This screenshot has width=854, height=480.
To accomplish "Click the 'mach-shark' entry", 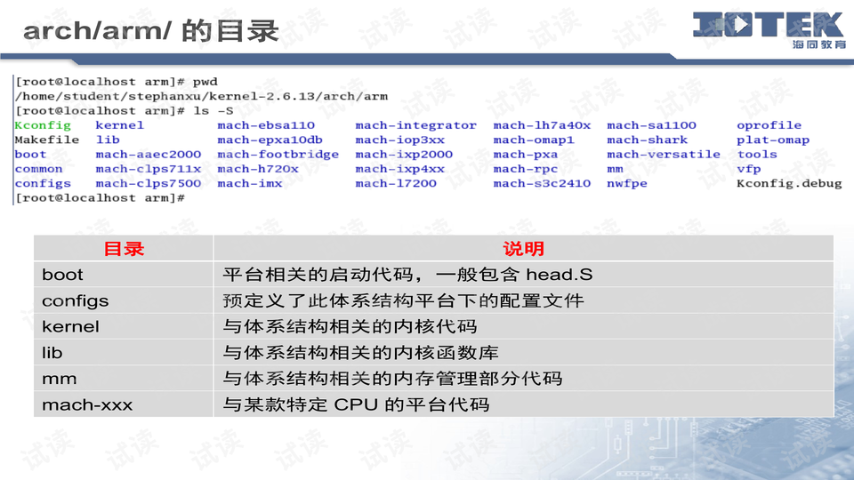I will (647, 140).
